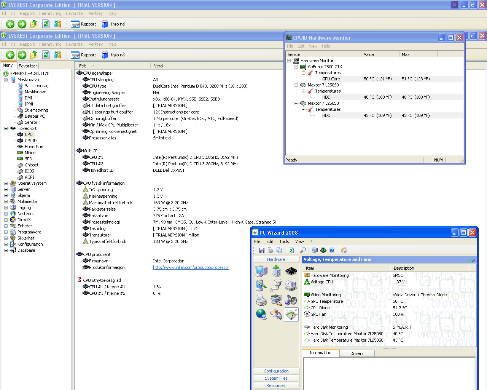
Task: Open the Resources section in PC Wizard
Action: point(276,385)
